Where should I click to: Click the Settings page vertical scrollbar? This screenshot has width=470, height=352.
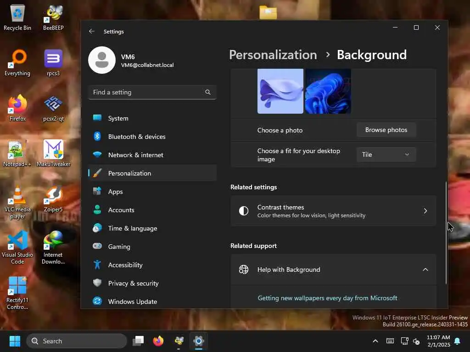point(446,232)
